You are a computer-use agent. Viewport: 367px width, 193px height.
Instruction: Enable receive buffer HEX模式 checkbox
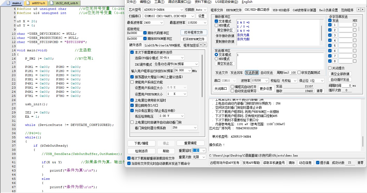coord(216,25)
